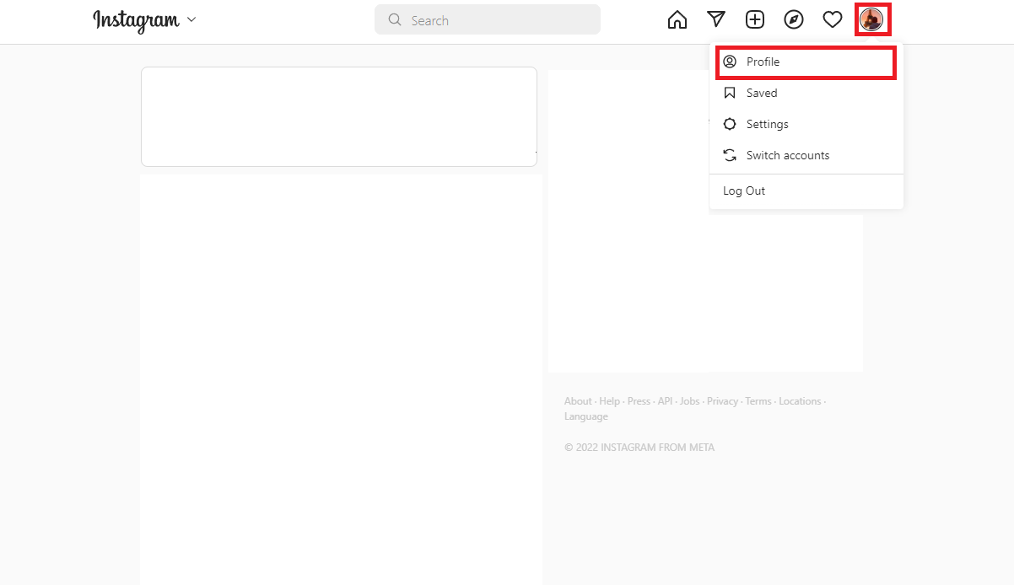Open the Explore compass icon

click(794, 19)
